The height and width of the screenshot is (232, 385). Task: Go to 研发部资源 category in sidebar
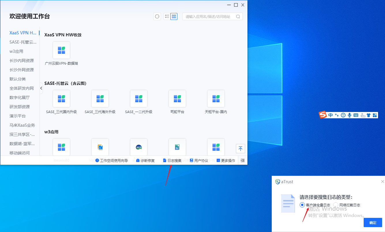(x=20, y=107)
